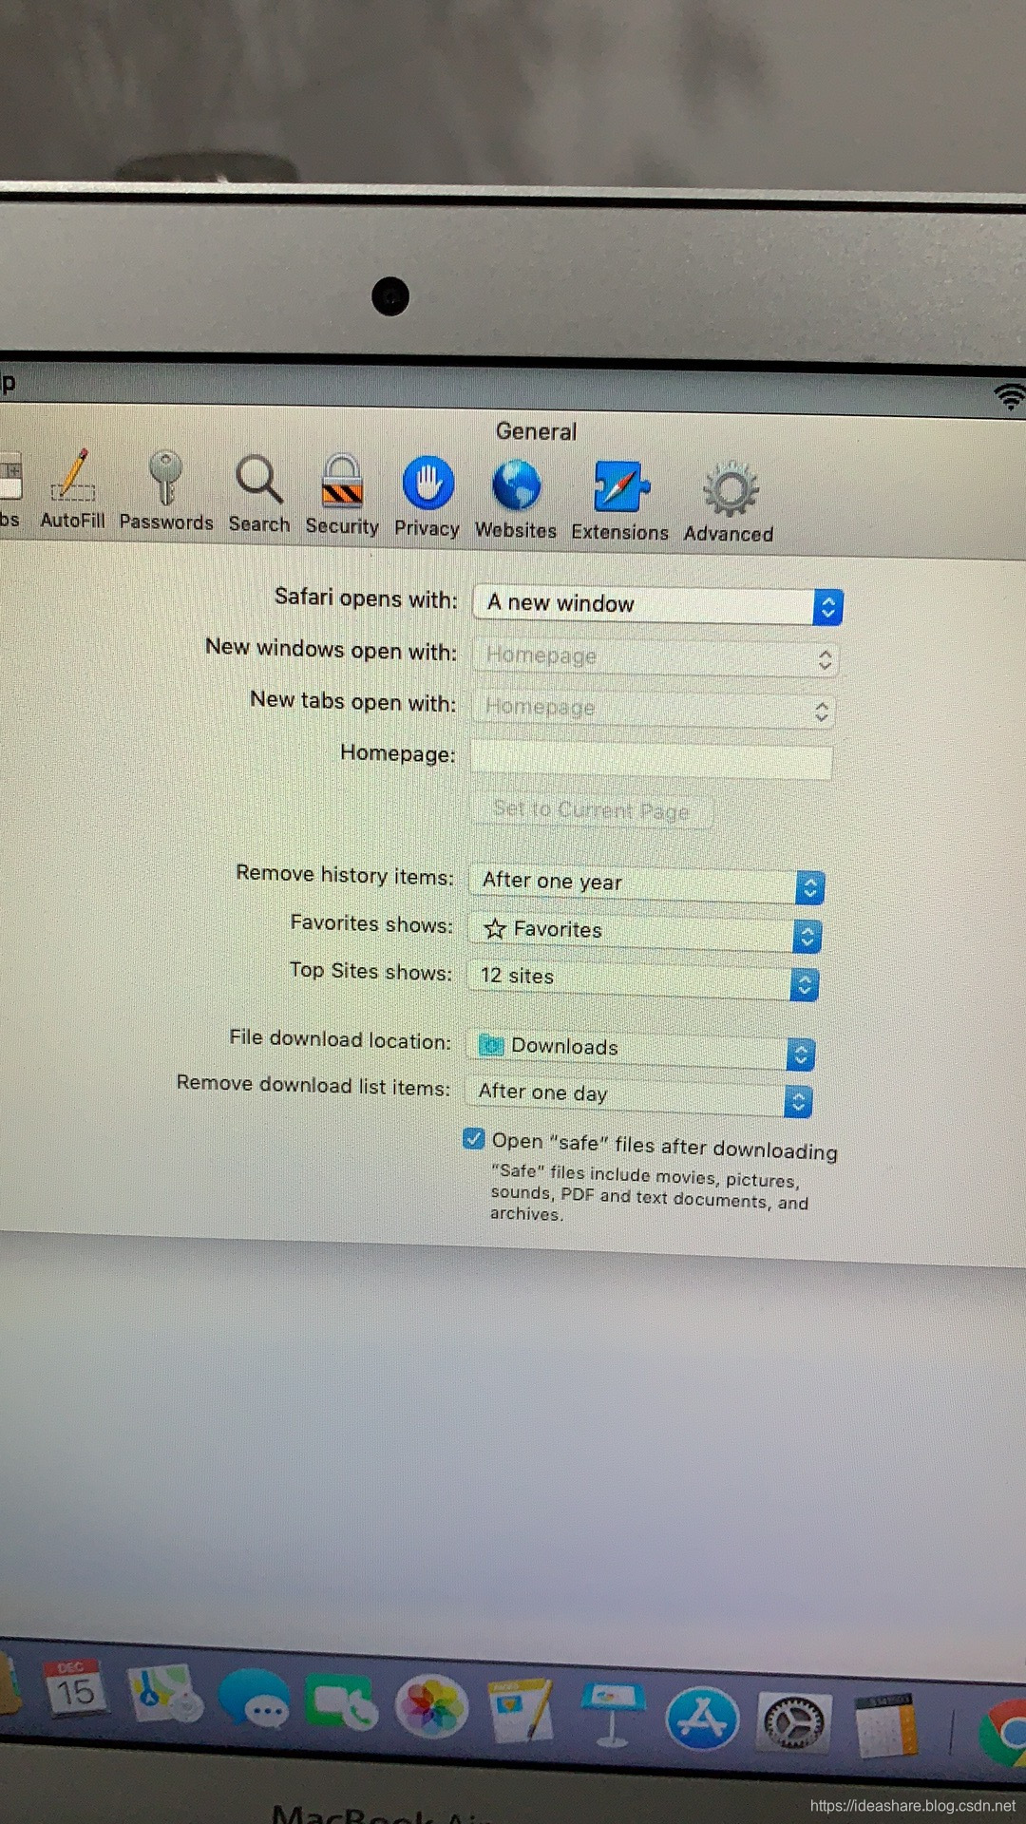Open the 'New windows open with' dropdown

pyautogui.click(x=655, y=657)
